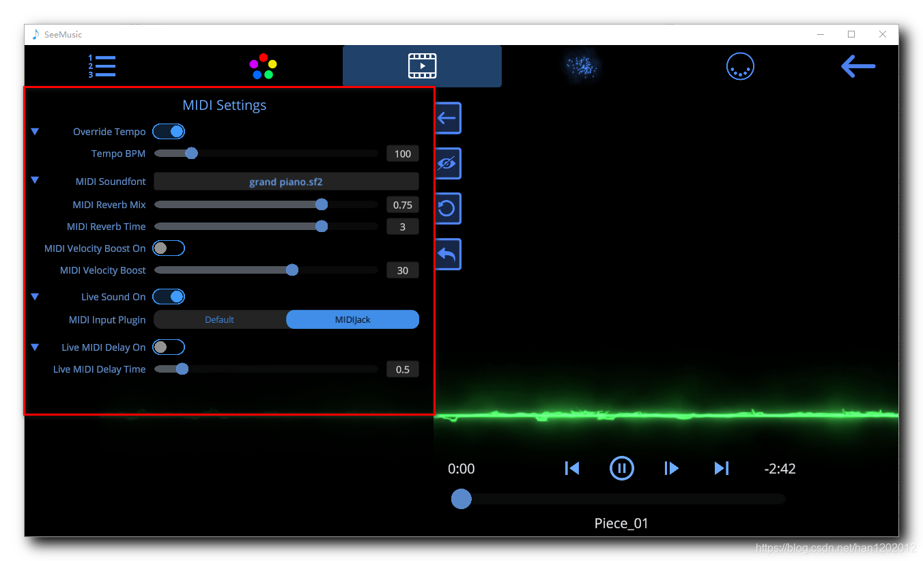
Task: Skip to previous piece
Action: point(572,468)
